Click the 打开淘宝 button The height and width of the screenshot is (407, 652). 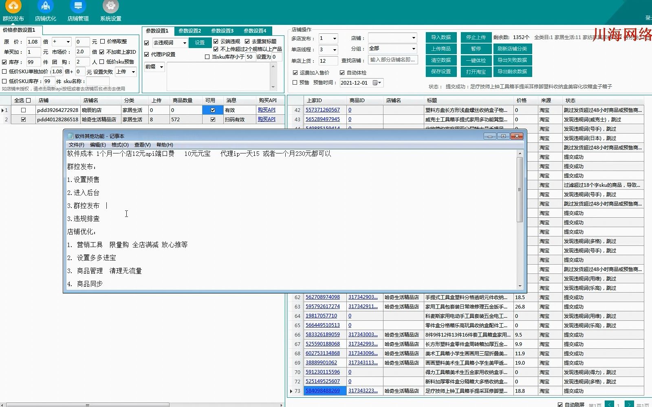coord(476,72)
